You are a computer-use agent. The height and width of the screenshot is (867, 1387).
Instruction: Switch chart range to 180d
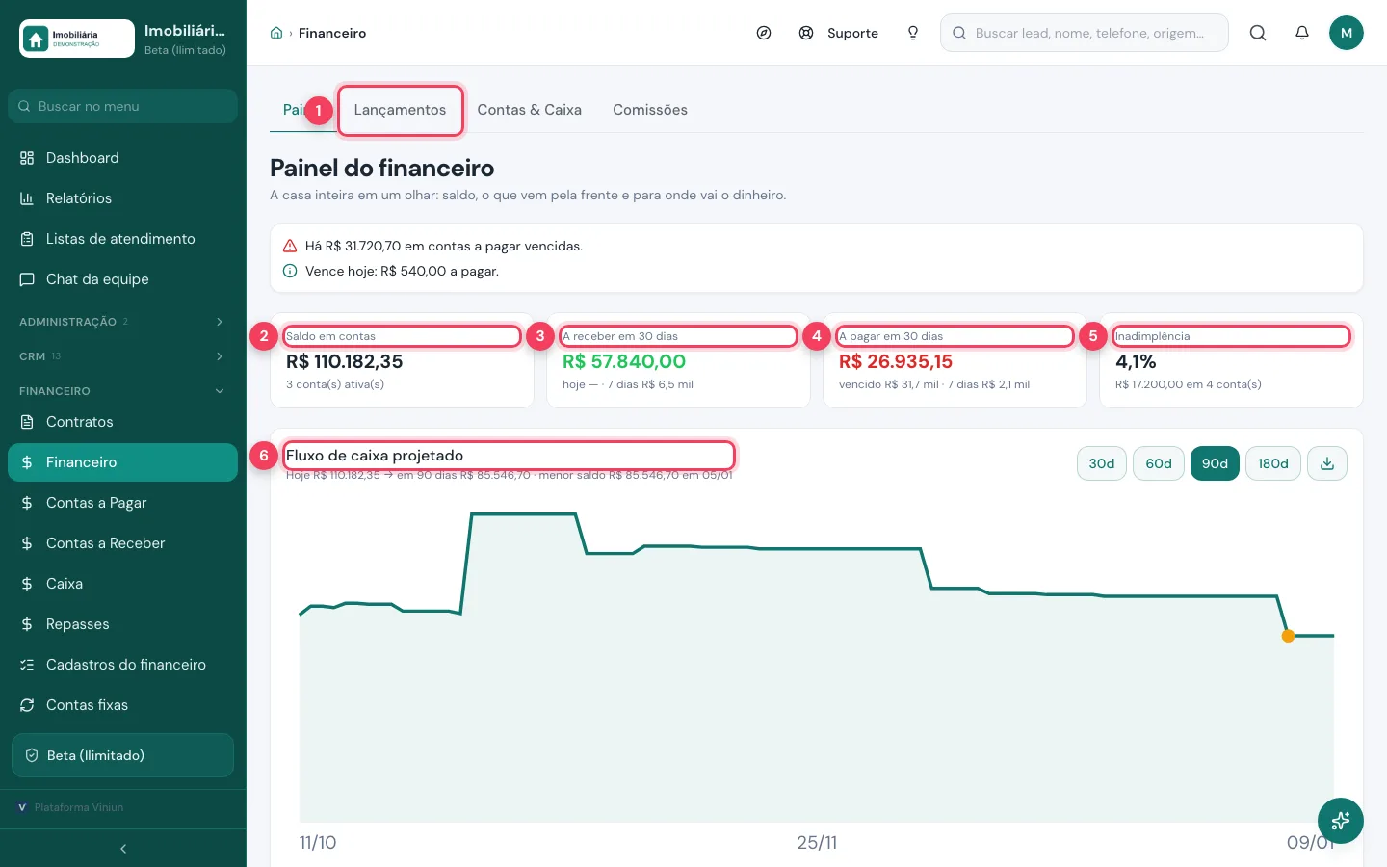pos(1273,463)
